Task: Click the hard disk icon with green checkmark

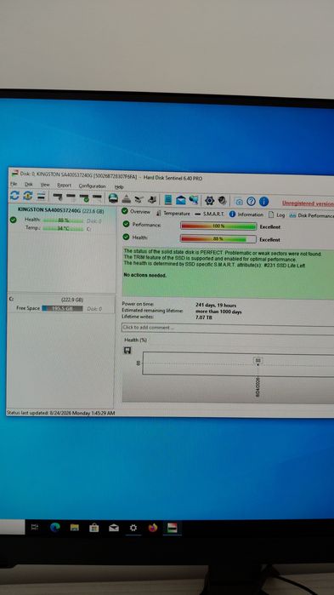Action: 84,197
